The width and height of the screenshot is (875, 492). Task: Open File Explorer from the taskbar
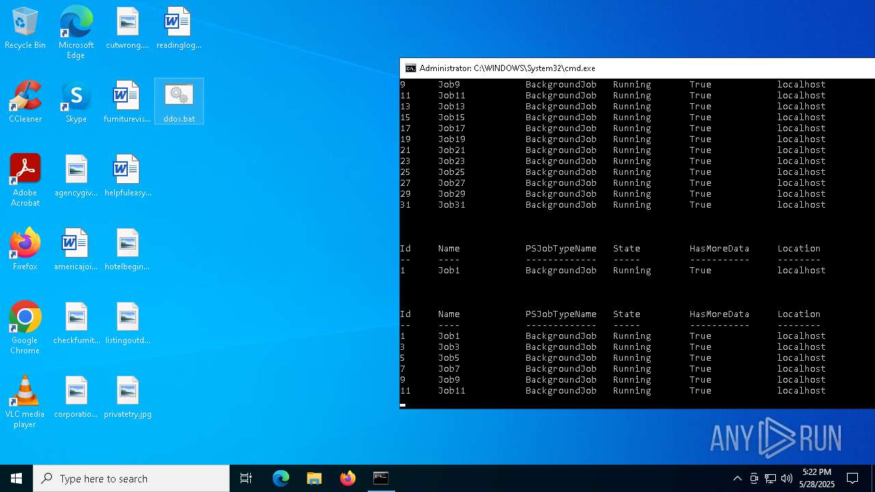click(314, 478)
